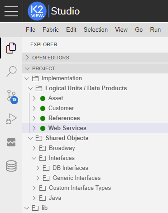168x213 pixels.
Task: Click the K2View logo
Action: coord(37,11)
